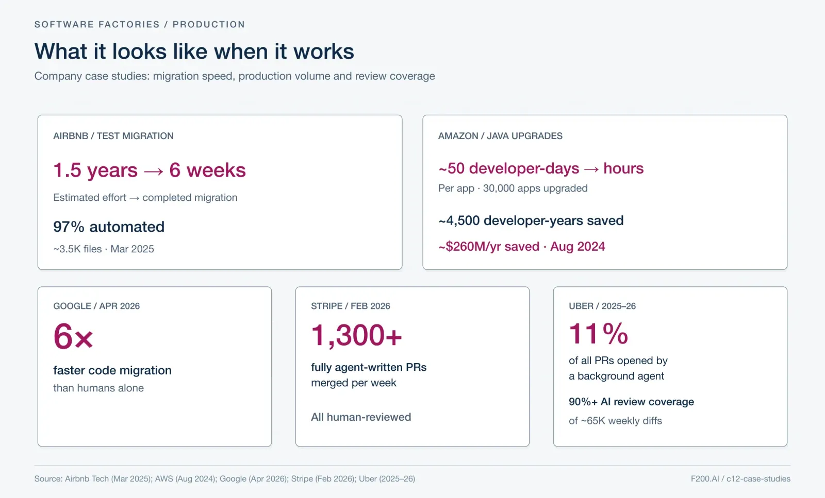
Task: Click 'than humans alone' caption
Action: click(98, 388)
